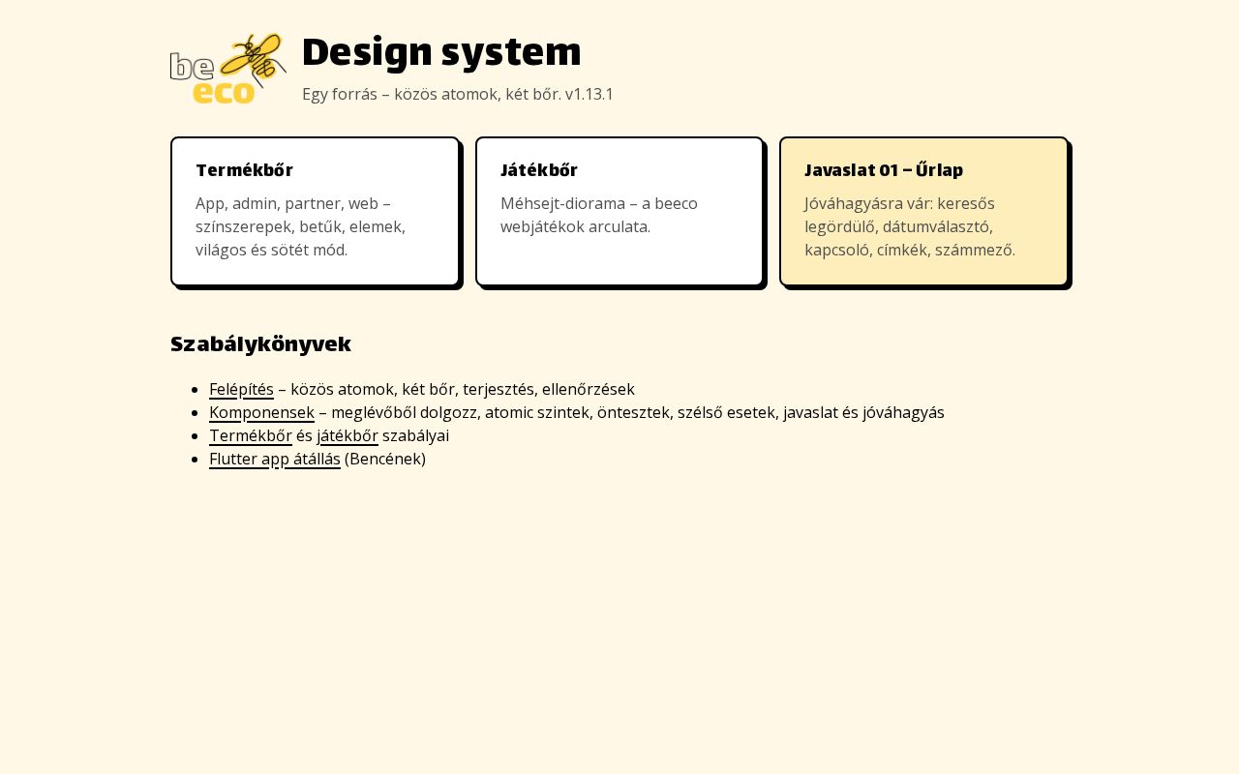The image size is (1239, 774).
Task: Click the version subtitle text v1.13.1
Action: click(589, 94)
